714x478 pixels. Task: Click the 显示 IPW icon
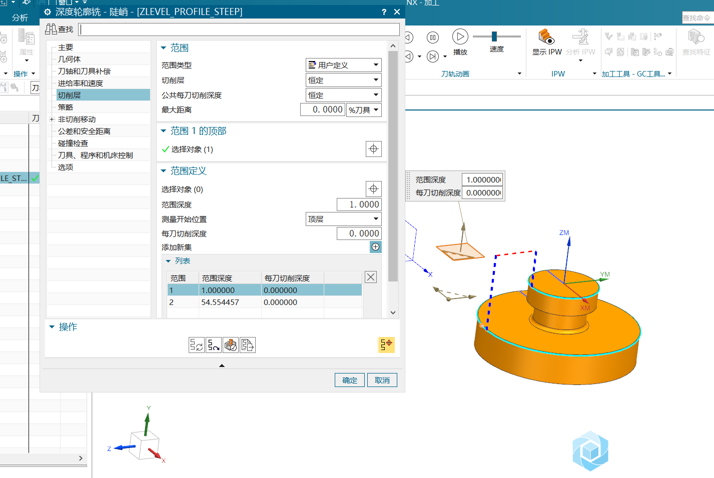click(546, 37)
